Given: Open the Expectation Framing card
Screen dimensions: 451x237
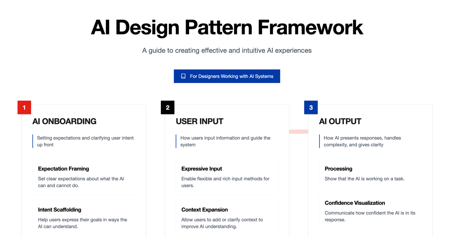Looking at the screenshot, I should [x=83, y=177].
